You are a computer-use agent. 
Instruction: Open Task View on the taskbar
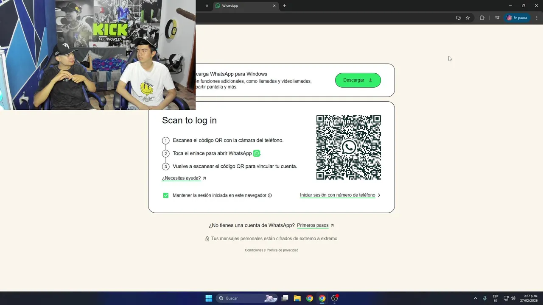pos(285,298)
